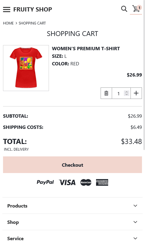Click the red t-shirt thumbnail
145x242 pixels.
pyautogui.click(x=26, y=68)
